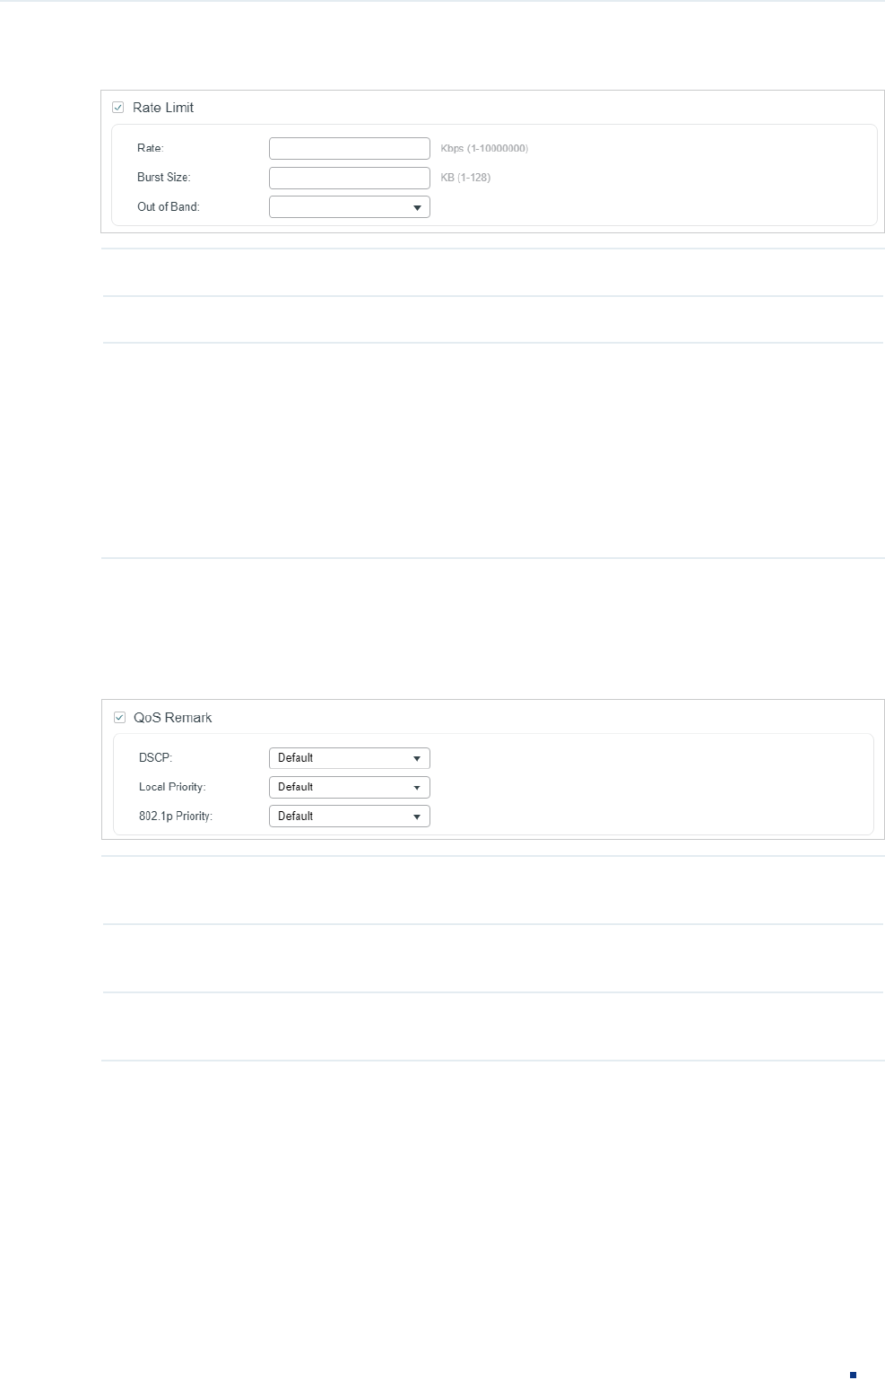Toggle the QoS Remark checkbox
Image resolution: width=885 pixels, height=1380 pixels.
pos(119,718)
